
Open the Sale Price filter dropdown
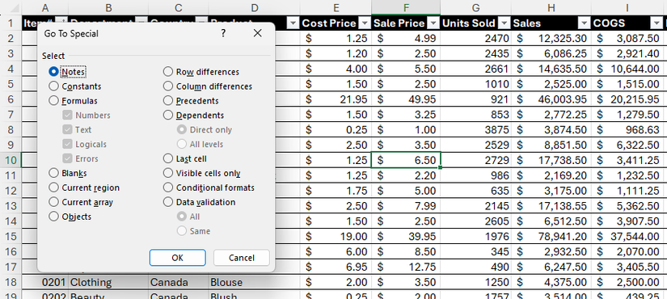pyautogui.click(x=433, y=23)
